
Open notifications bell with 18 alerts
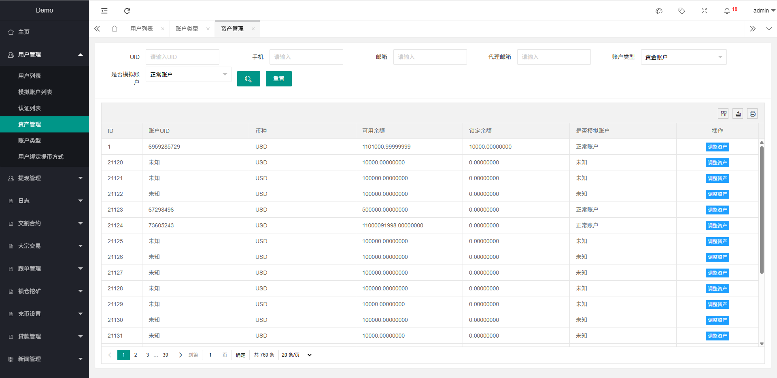tap(727, 11)
